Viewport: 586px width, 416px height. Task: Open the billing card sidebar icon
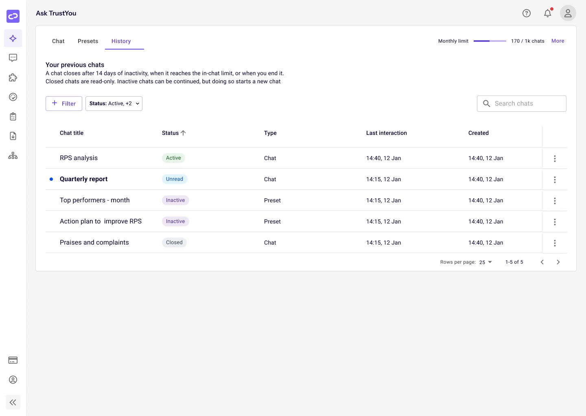coord(13,360)
